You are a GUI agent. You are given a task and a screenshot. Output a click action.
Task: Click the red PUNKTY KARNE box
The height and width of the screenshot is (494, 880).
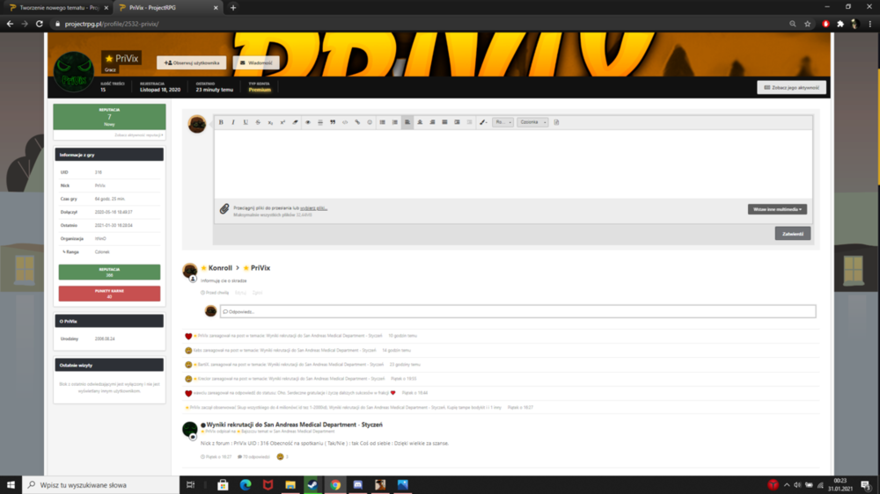[x=109, y=294]
